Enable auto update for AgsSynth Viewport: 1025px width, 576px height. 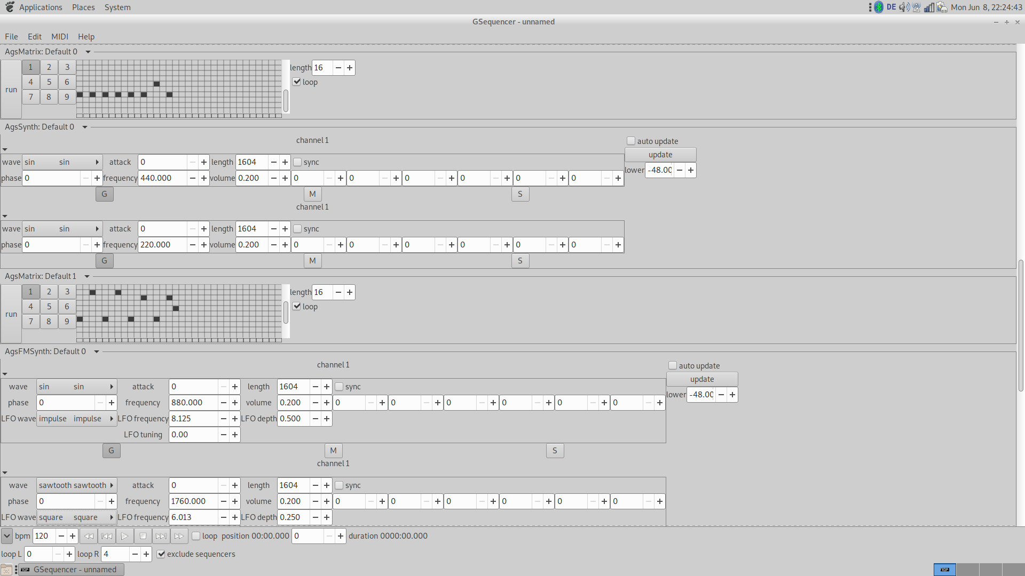[631, 141]
